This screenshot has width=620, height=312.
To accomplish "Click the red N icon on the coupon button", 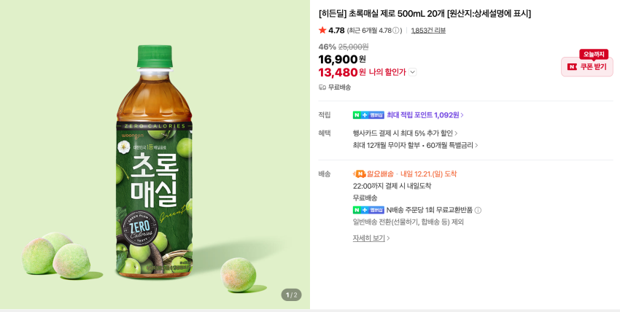I will pos(572,67).
